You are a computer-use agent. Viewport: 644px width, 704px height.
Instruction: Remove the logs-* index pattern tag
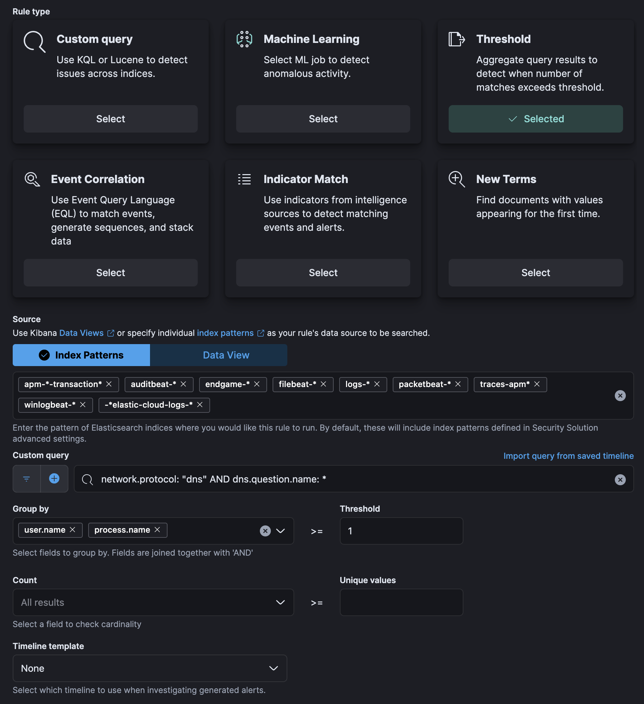tap(377, 384)
